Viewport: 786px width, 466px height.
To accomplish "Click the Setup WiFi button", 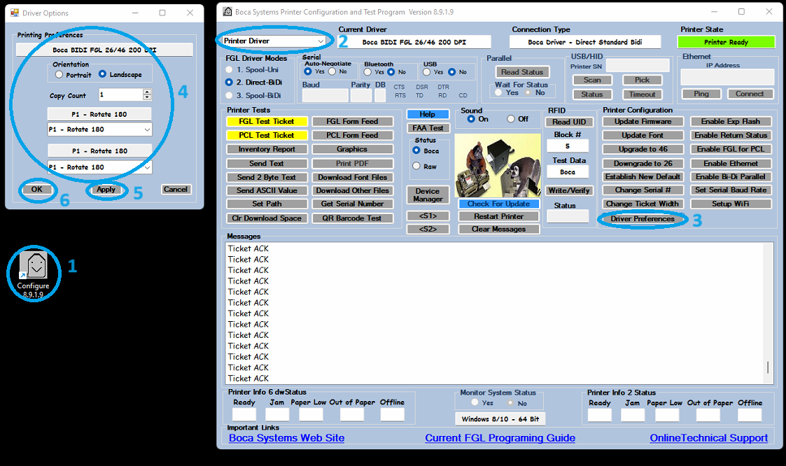I will 731,204.
